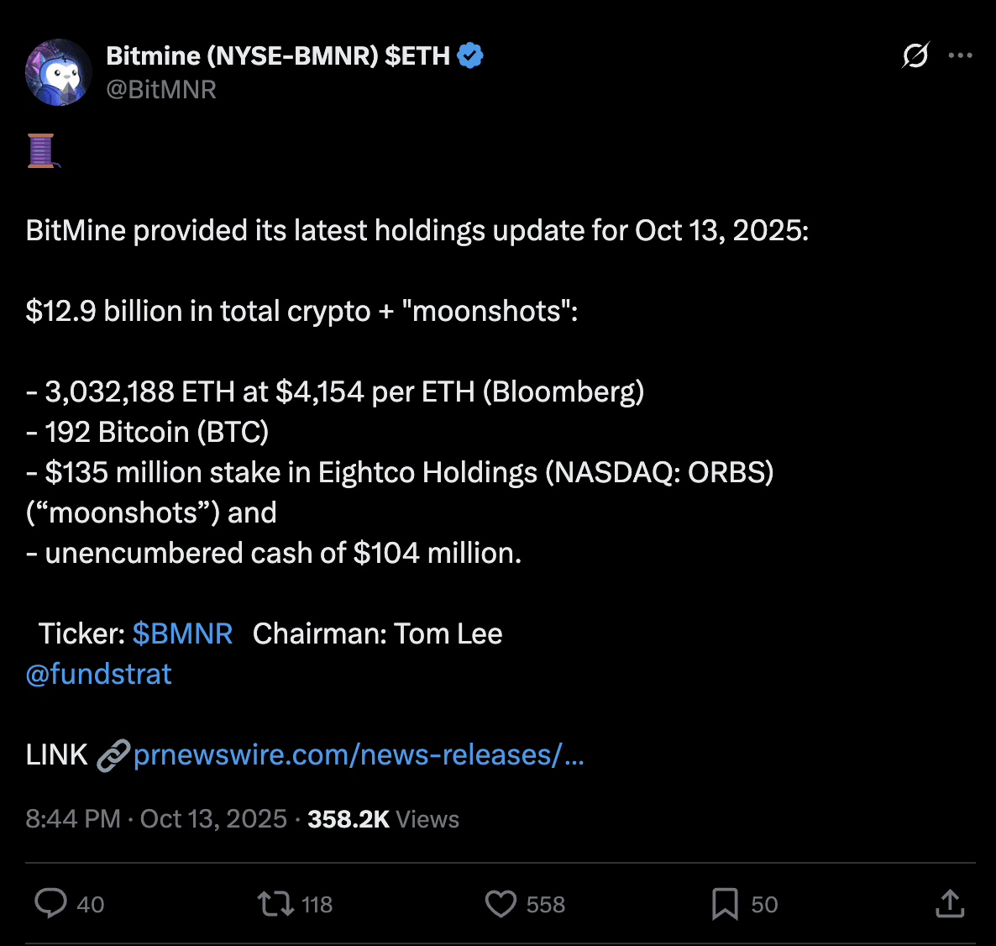The height and width of the screenshot is (946, 996).
Task: Toggle the bookmark icon for this post
Action: (725, 904)
